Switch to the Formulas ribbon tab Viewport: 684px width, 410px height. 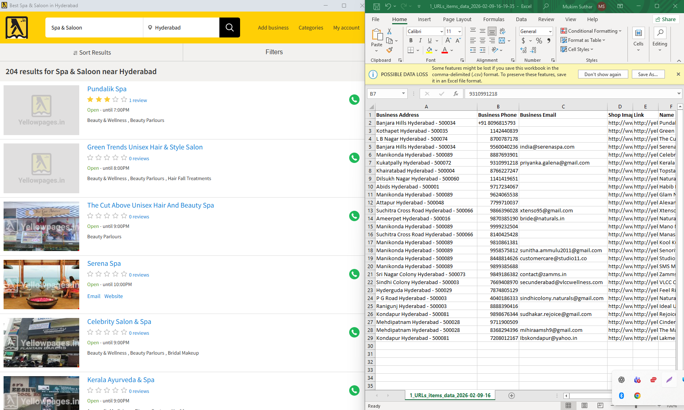pos(494,19)
